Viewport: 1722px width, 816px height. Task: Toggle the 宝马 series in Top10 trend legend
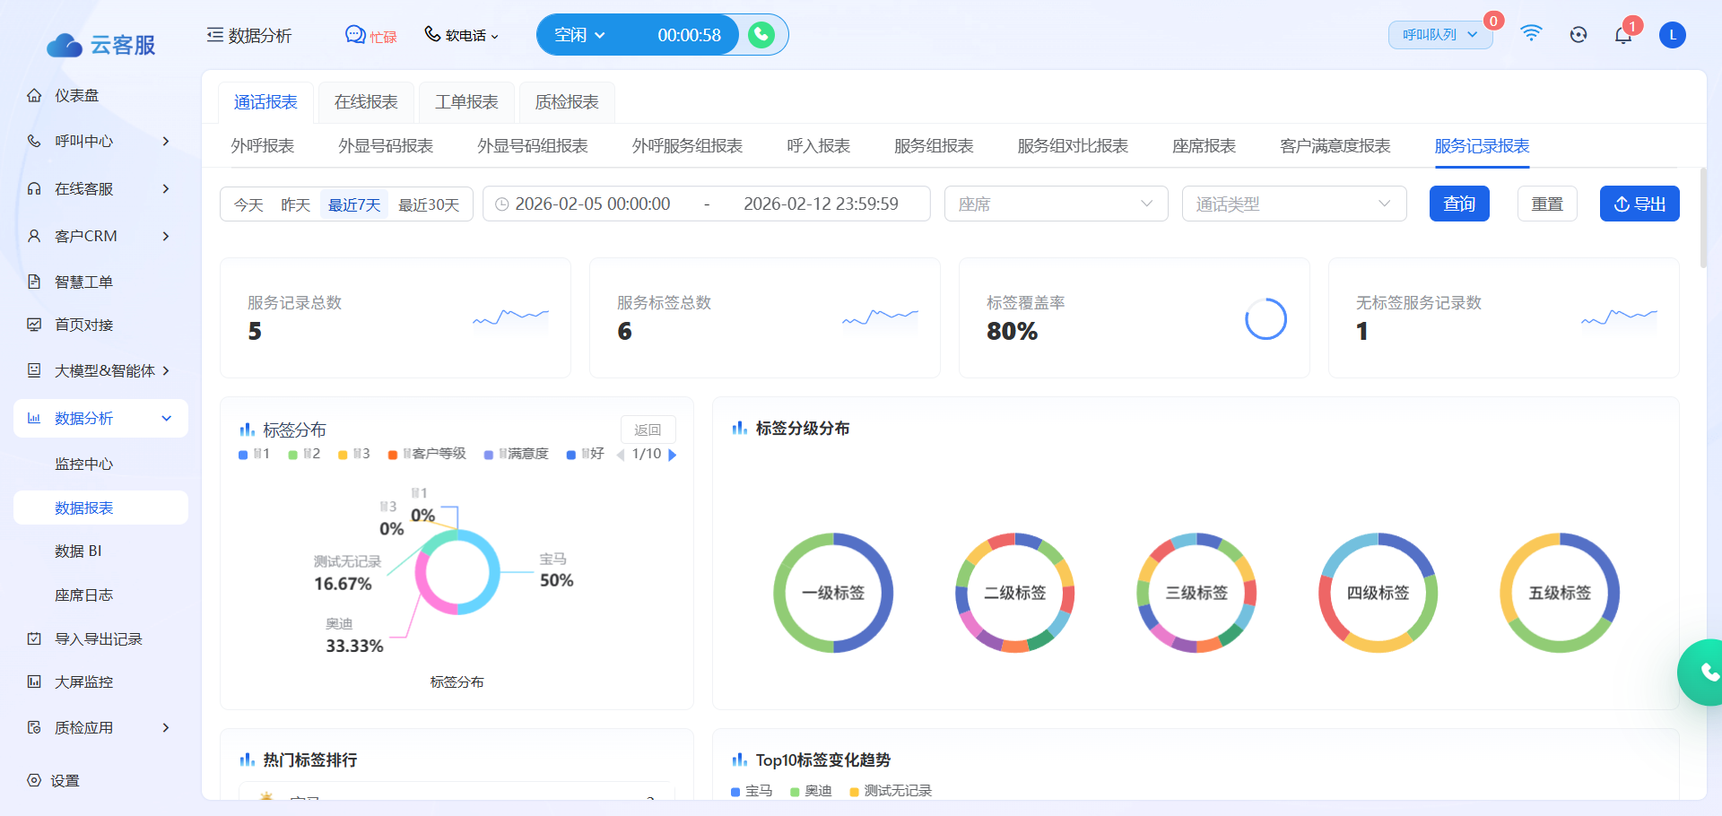(x=752, y=791)
